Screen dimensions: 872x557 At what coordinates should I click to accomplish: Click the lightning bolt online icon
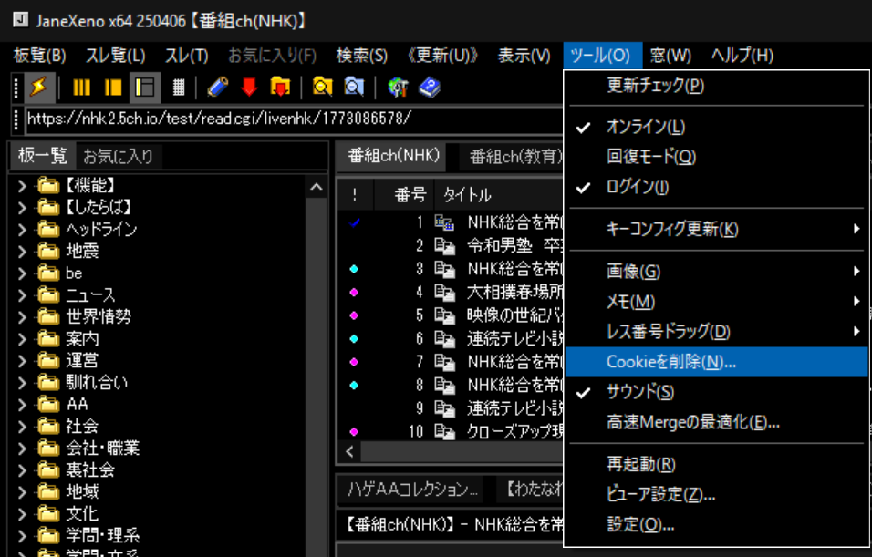pyautogui.click(x=37, y=87)
